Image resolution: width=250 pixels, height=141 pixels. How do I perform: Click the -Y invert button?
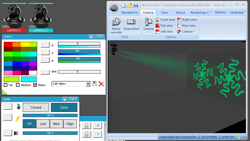(x=97, y=134)
